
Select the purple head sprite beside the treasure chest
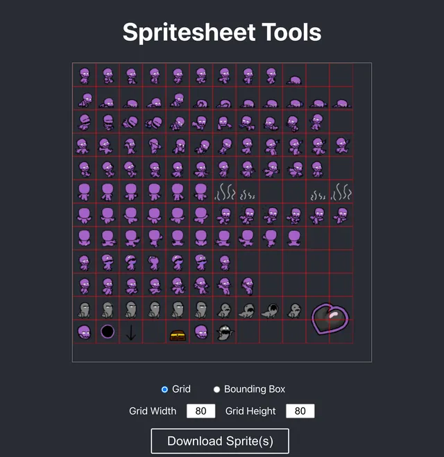pyautogui.click(x=201, y=332)
